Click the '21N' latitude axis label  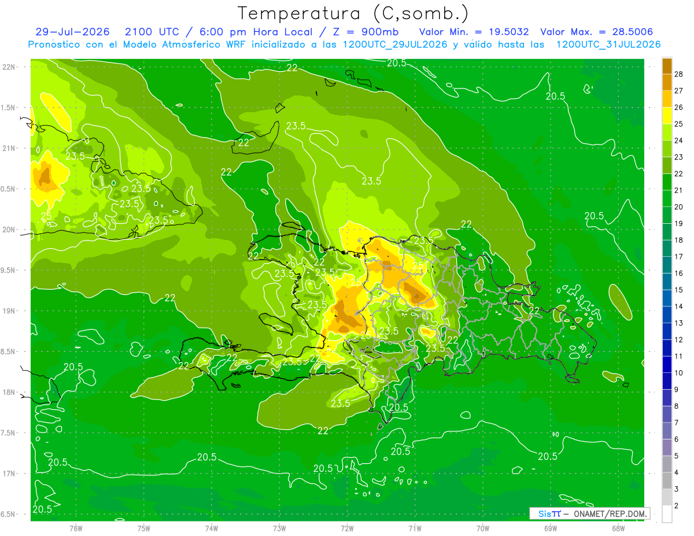click(x=9, y=148)
